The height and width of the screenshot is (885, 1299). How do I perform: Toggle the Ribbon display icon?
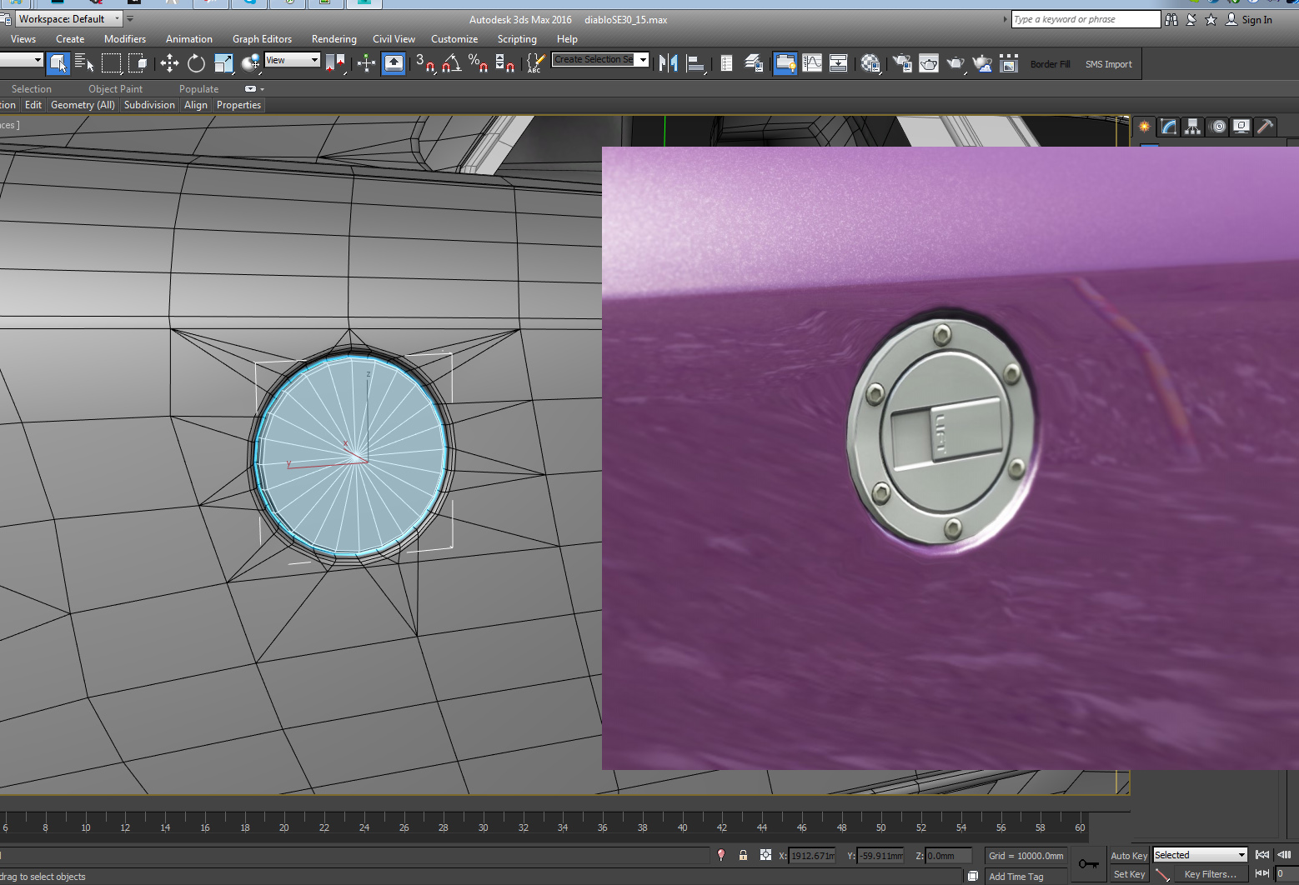click(785, 63)
